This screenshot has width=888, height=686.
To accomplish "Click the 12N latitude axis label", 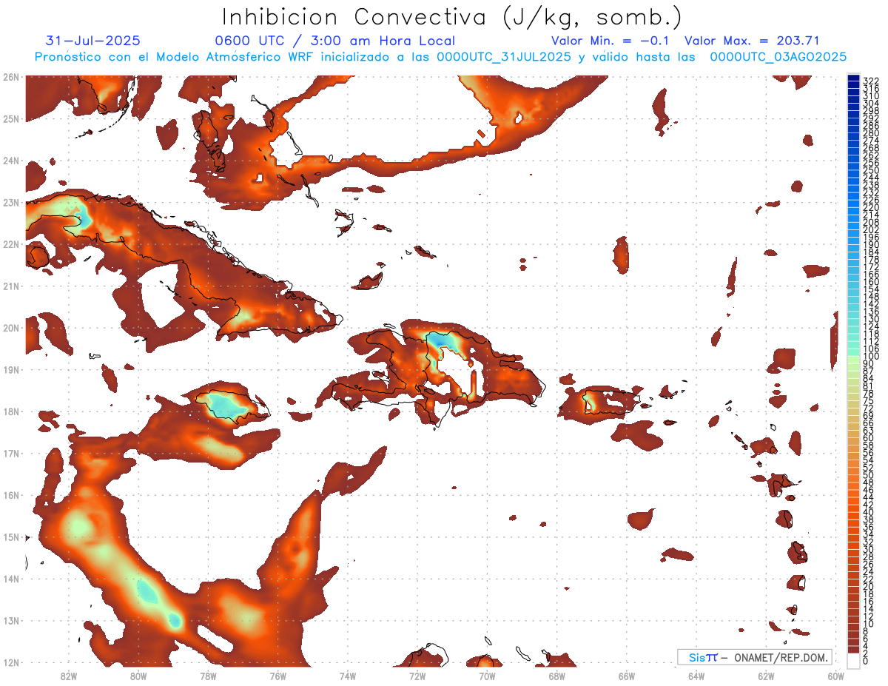I will click(x=11, y=662).
